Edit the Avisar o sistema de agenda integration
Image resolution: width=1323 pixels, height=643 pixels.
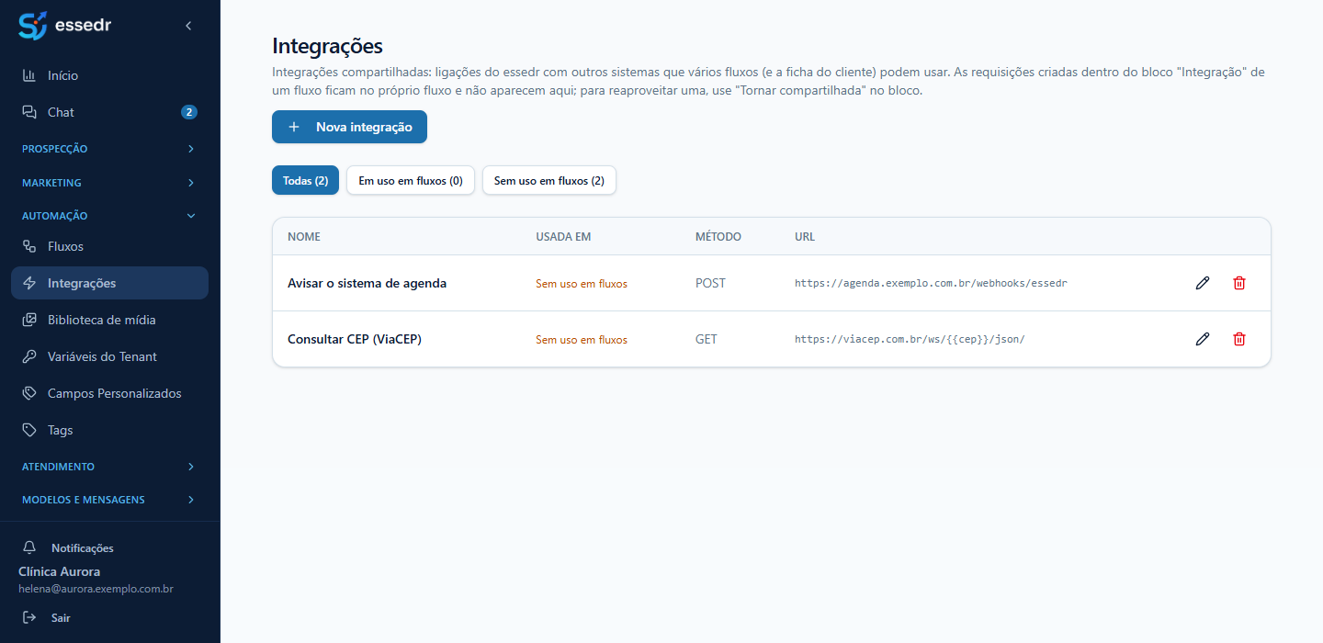(x=1203, y=283)
